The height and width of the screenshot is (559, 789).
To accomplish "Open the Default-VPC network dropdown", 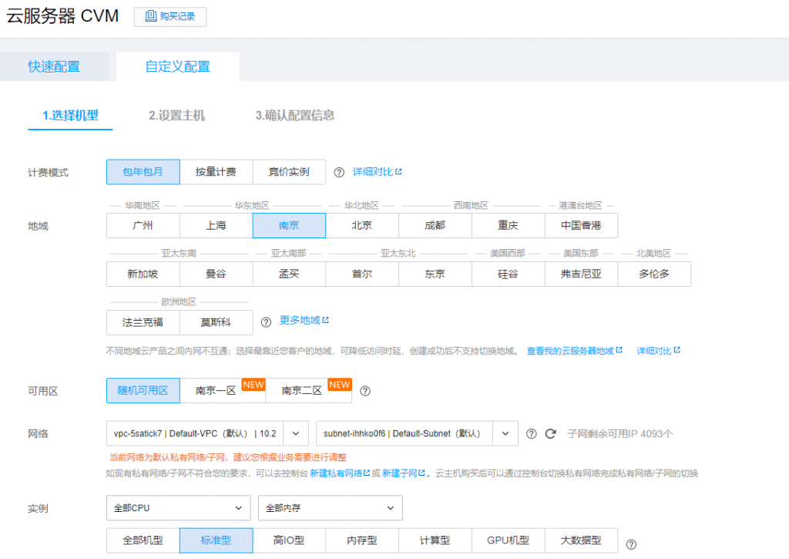I will [x=207, y=433].
